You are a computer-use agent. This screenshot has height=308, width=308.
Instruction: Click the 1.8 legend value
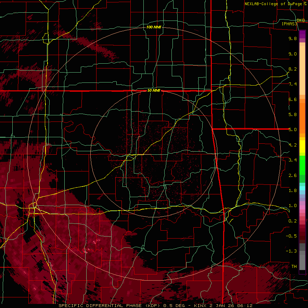pos(293,191)
